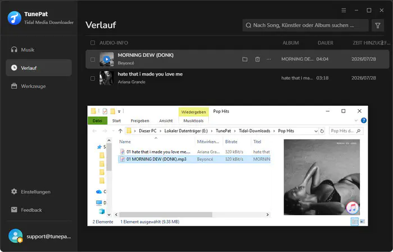Click the Explorer help question mark icon
This screenshot has height=252, width=393.
pyautogui.click(x=363, y=120)
